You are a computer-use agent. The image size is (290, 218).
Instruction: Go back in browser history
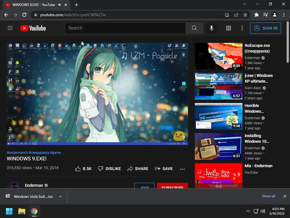pos(6,15)
